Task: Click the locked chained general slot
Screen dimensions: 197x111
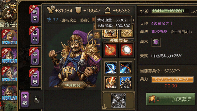Action: (x=118, y=100)
